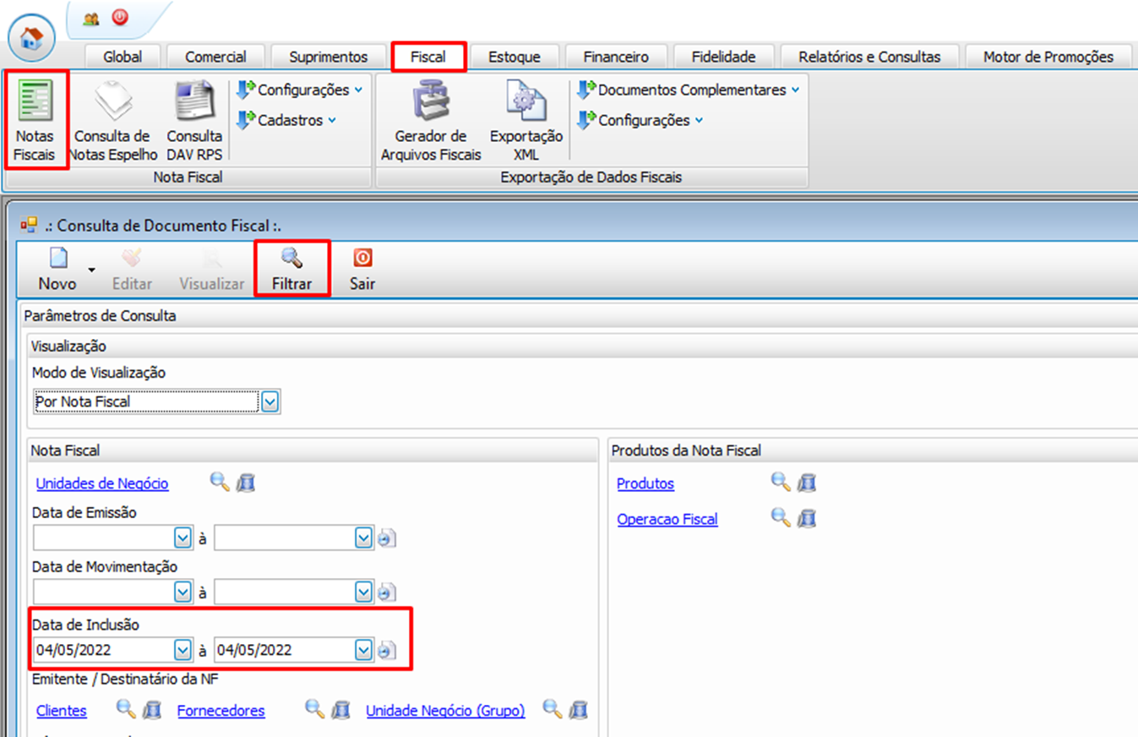This screenshot has width=1138, height=737.
Task: Click the clear icon beside Produtos
Action: (807, 483)
